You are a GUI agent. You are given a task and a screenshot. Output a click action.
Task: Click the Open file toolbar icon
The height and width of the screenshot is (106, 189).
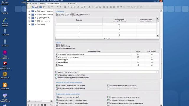pyautogui.click(x=33, y=7)
